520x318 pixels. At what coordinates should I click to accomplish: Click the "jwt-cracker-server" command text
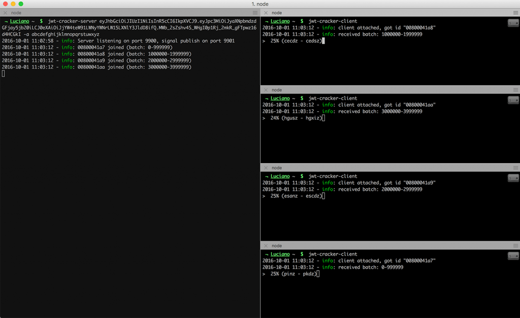click(72, 21)
